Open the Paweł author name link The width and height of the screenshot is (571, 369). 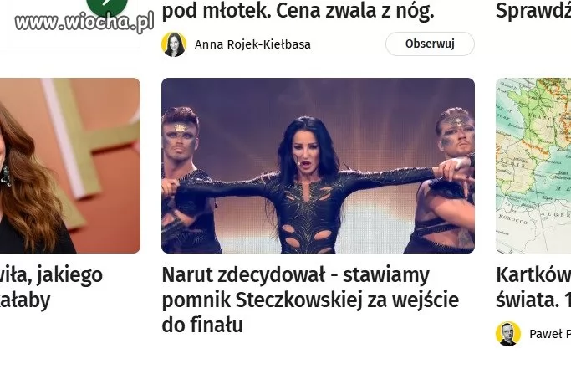click(x=550, y=334)
